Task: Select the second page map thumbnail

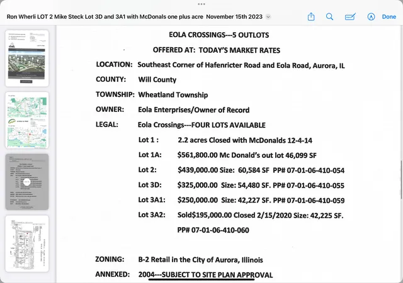Action: pos(27,120)
